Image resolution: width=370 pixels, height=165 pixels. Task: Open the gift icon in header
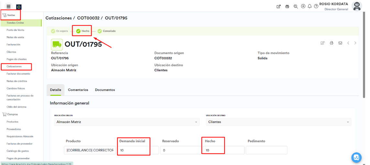point(287,6)
